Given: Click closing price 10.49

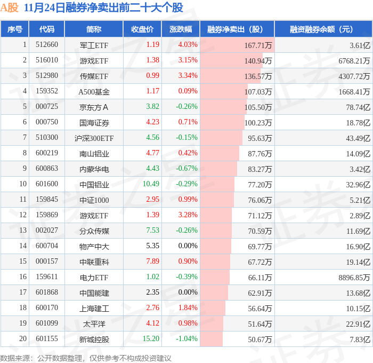Looking at the screenshot, I should coord(151,184).
